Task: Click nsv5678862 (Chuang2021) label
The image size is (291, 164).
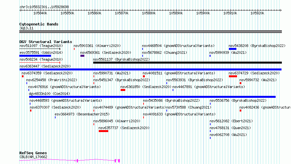Action: 164,52
